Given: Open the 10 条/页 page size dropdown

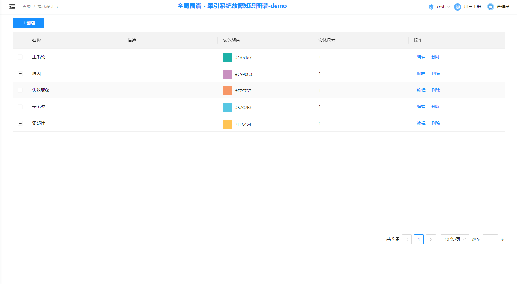Looking at the screenshot, I should [x=455, y=239].
